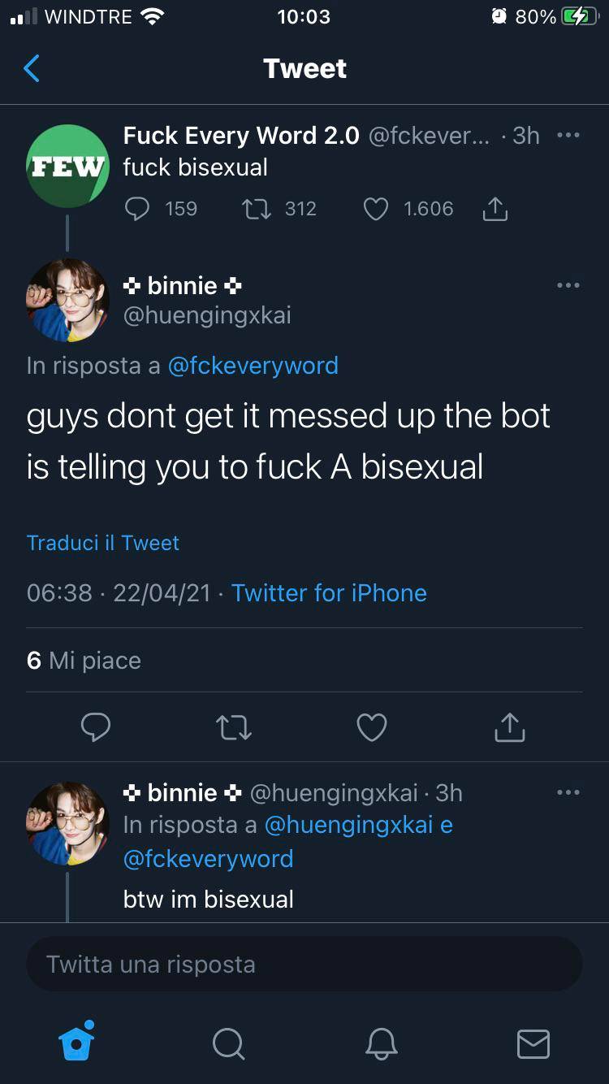
Task: Reply to the Fuck Every Word tweet
Action: (x=137, y=209)
